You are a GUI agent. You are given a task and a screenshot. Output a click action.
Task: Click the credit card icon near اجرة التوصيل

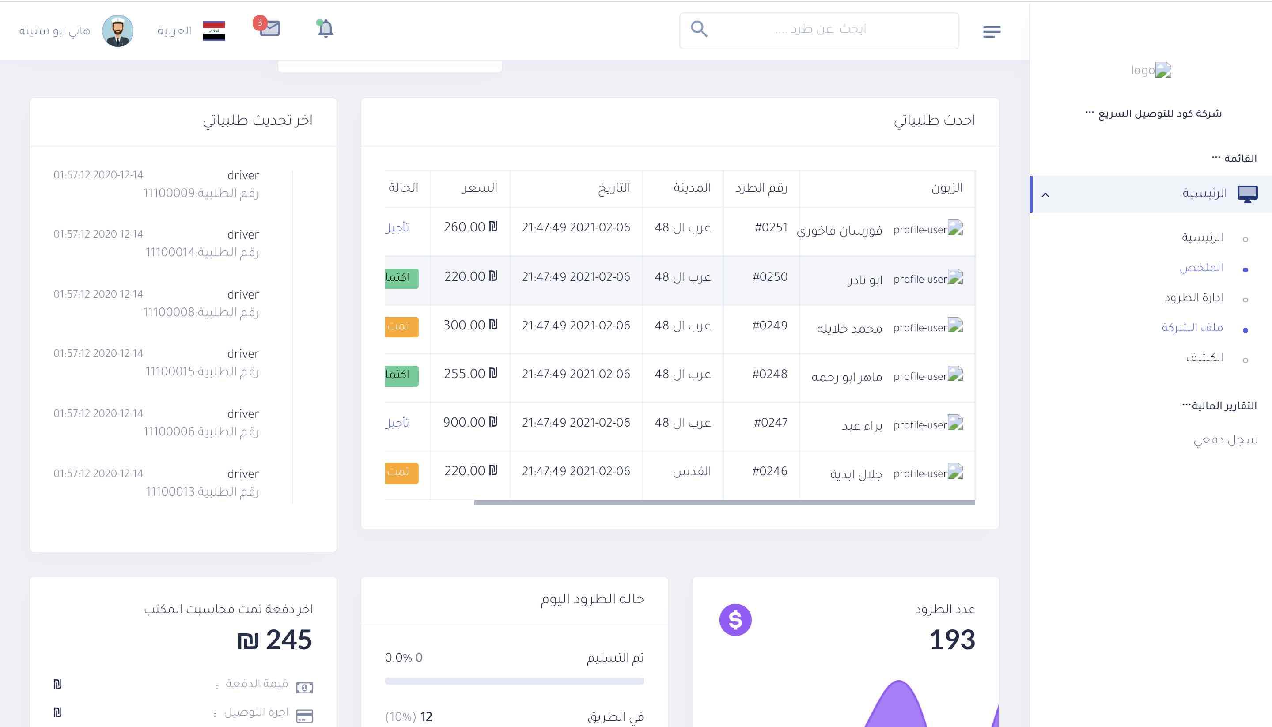304,716
